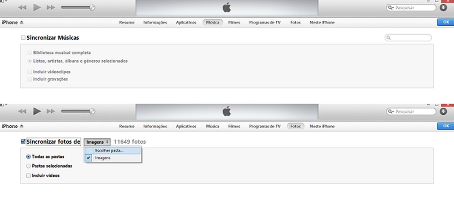Pick the checked Imagens menu entry
The image size is (454, 205).
(x=113, y=158)
